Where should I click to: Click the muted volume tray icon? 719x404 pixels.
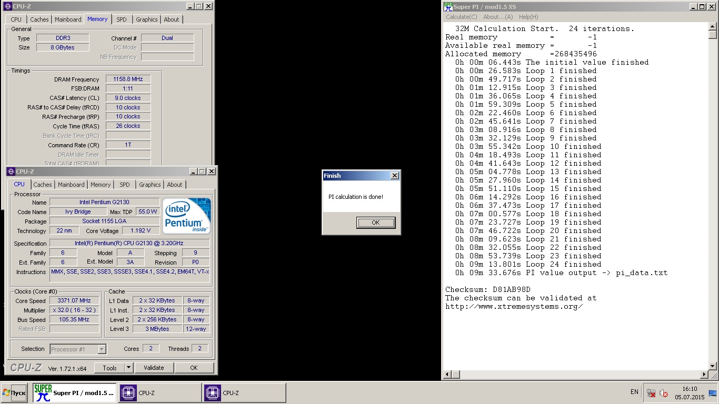coord(664,393)
